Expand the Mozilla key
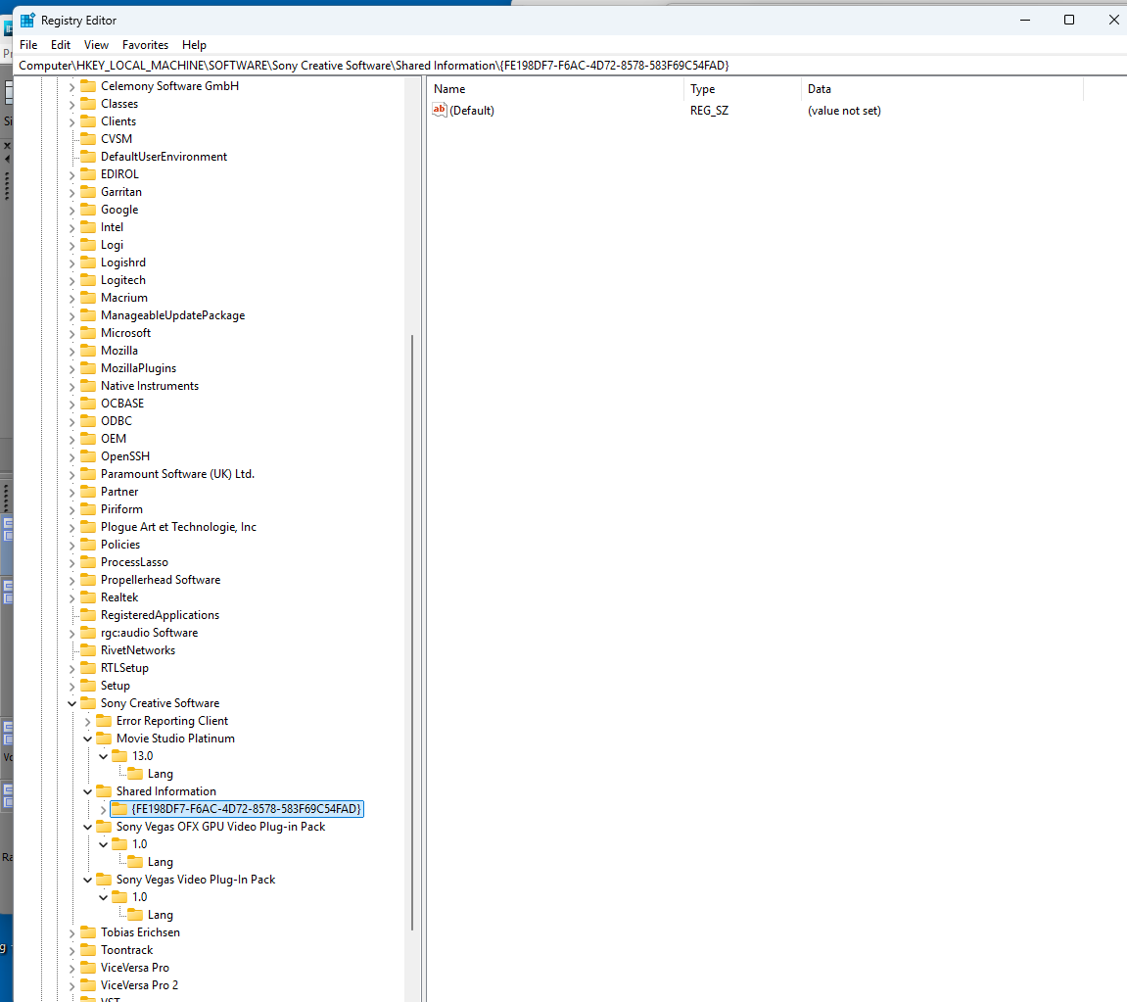 tap(71, 351)
